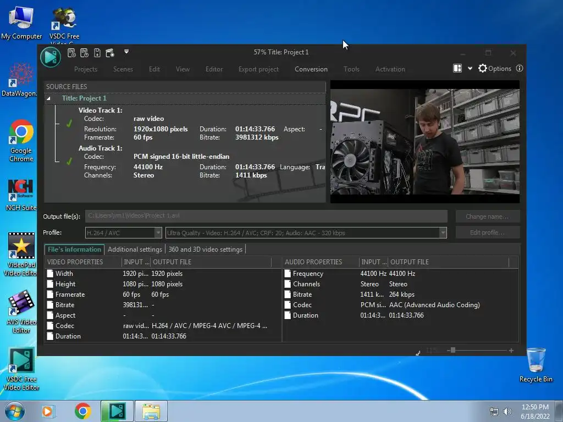Open File Explorer from the taskbar
Image resolution: width=563 pixels, height=422 pixels.
(x=151, y=411)
